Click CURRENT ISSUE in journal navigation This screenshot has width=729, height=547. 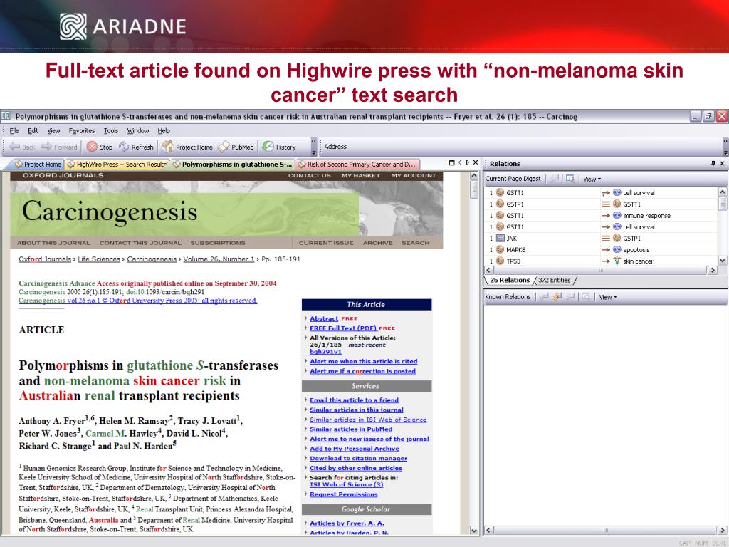[x=326, y=243]
